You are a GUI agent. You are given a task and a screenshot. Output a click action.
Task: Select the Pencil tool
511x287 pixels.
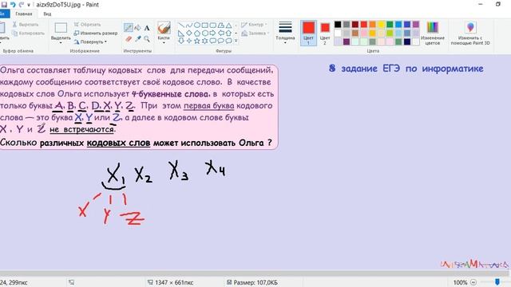128,28
